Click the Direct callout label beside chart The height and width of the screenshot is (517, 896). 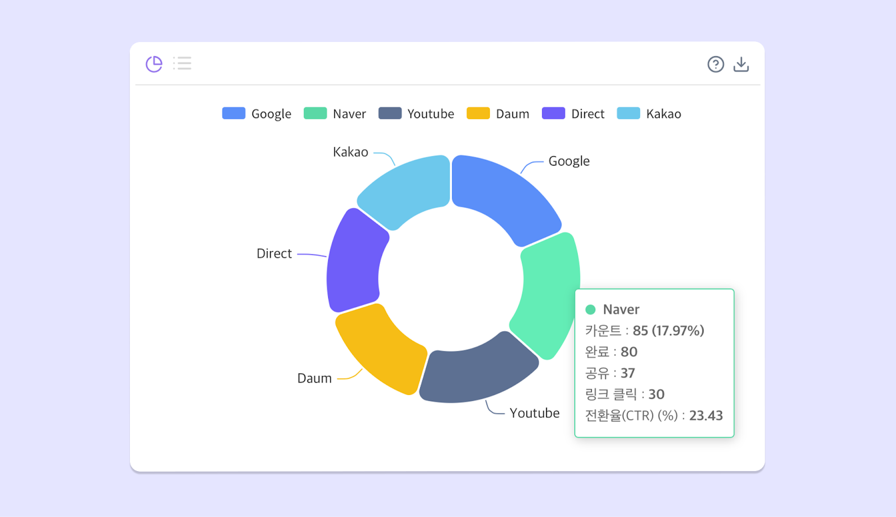(x=274, y=253)
